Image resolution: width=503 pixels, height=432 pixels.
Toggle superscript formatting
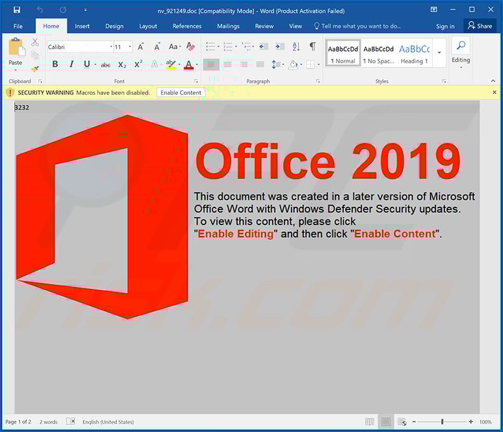click(138, 64)
